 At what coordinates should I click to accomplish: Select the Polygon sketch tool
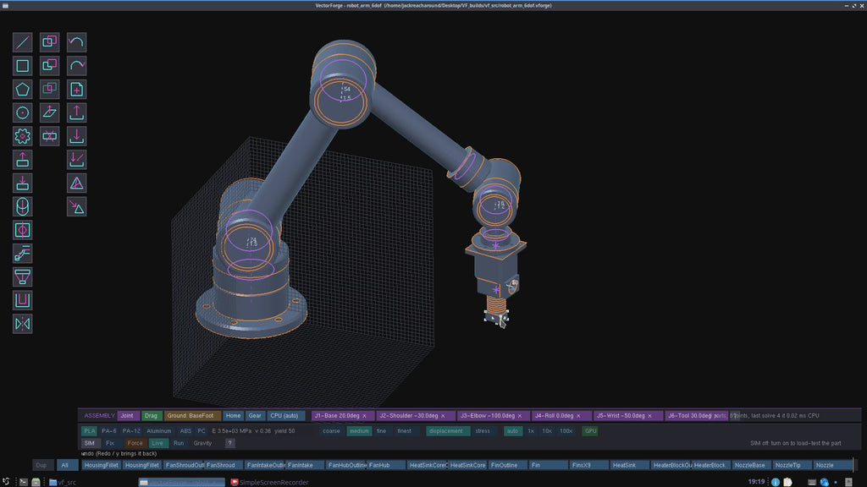pos(22,89)
